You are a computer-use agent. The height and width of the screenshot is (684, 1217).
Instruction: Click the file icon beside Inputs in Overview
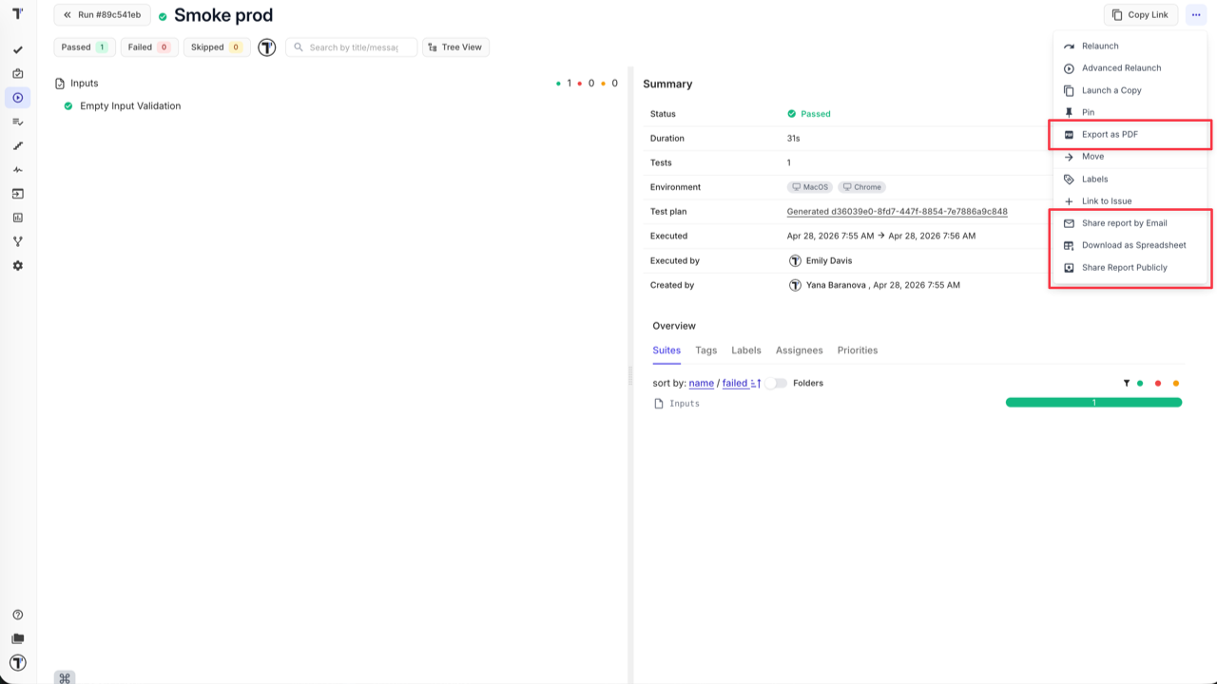659,404
